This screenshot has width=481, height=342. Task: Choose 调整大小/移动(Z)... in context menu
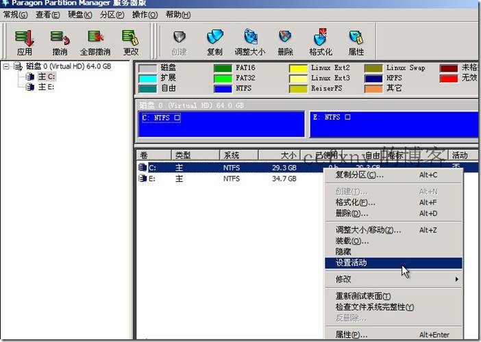pyautogui.click(x=393, y=230)
